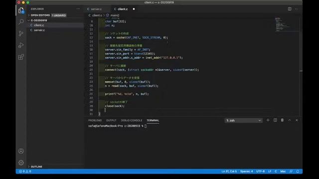Image resolution: width=319 pixels, height=179 pixels.
Task: Open editor more actions ellipsis
Action: coord(297,9)
